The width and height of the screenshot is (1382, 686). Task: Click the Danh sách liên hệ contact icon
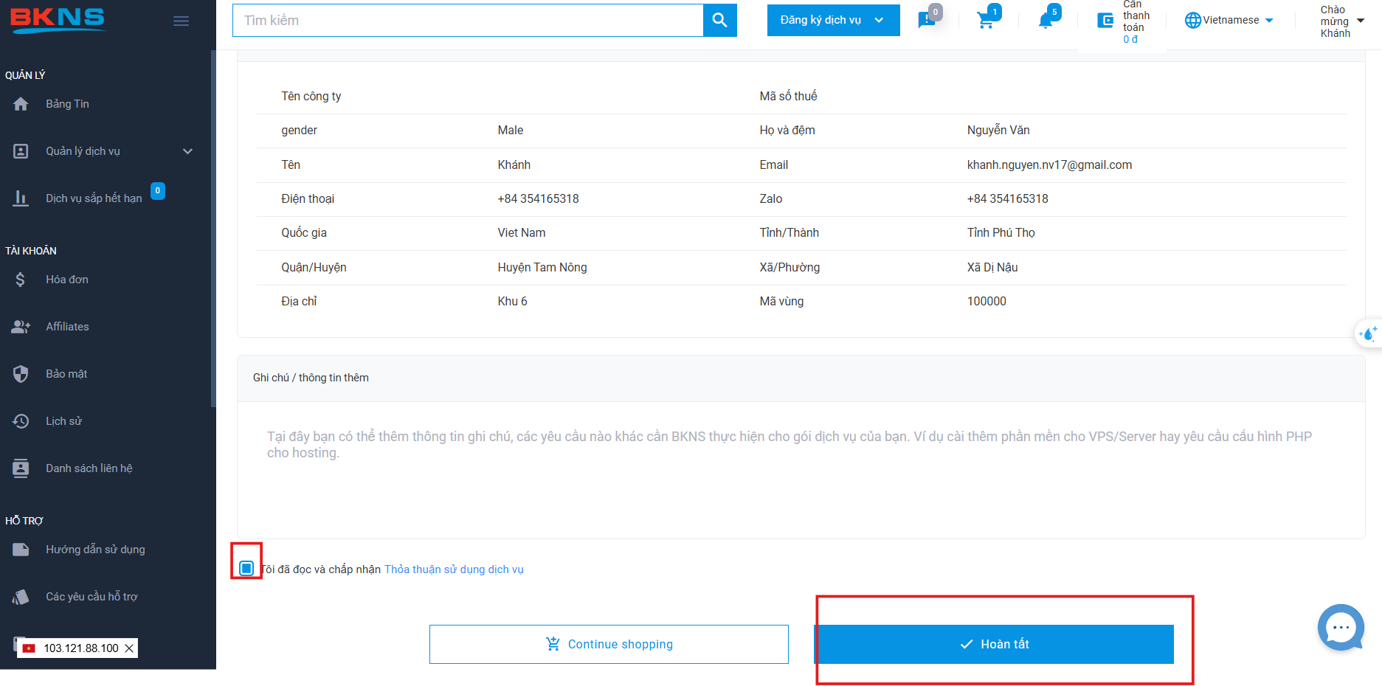(21, 468)
